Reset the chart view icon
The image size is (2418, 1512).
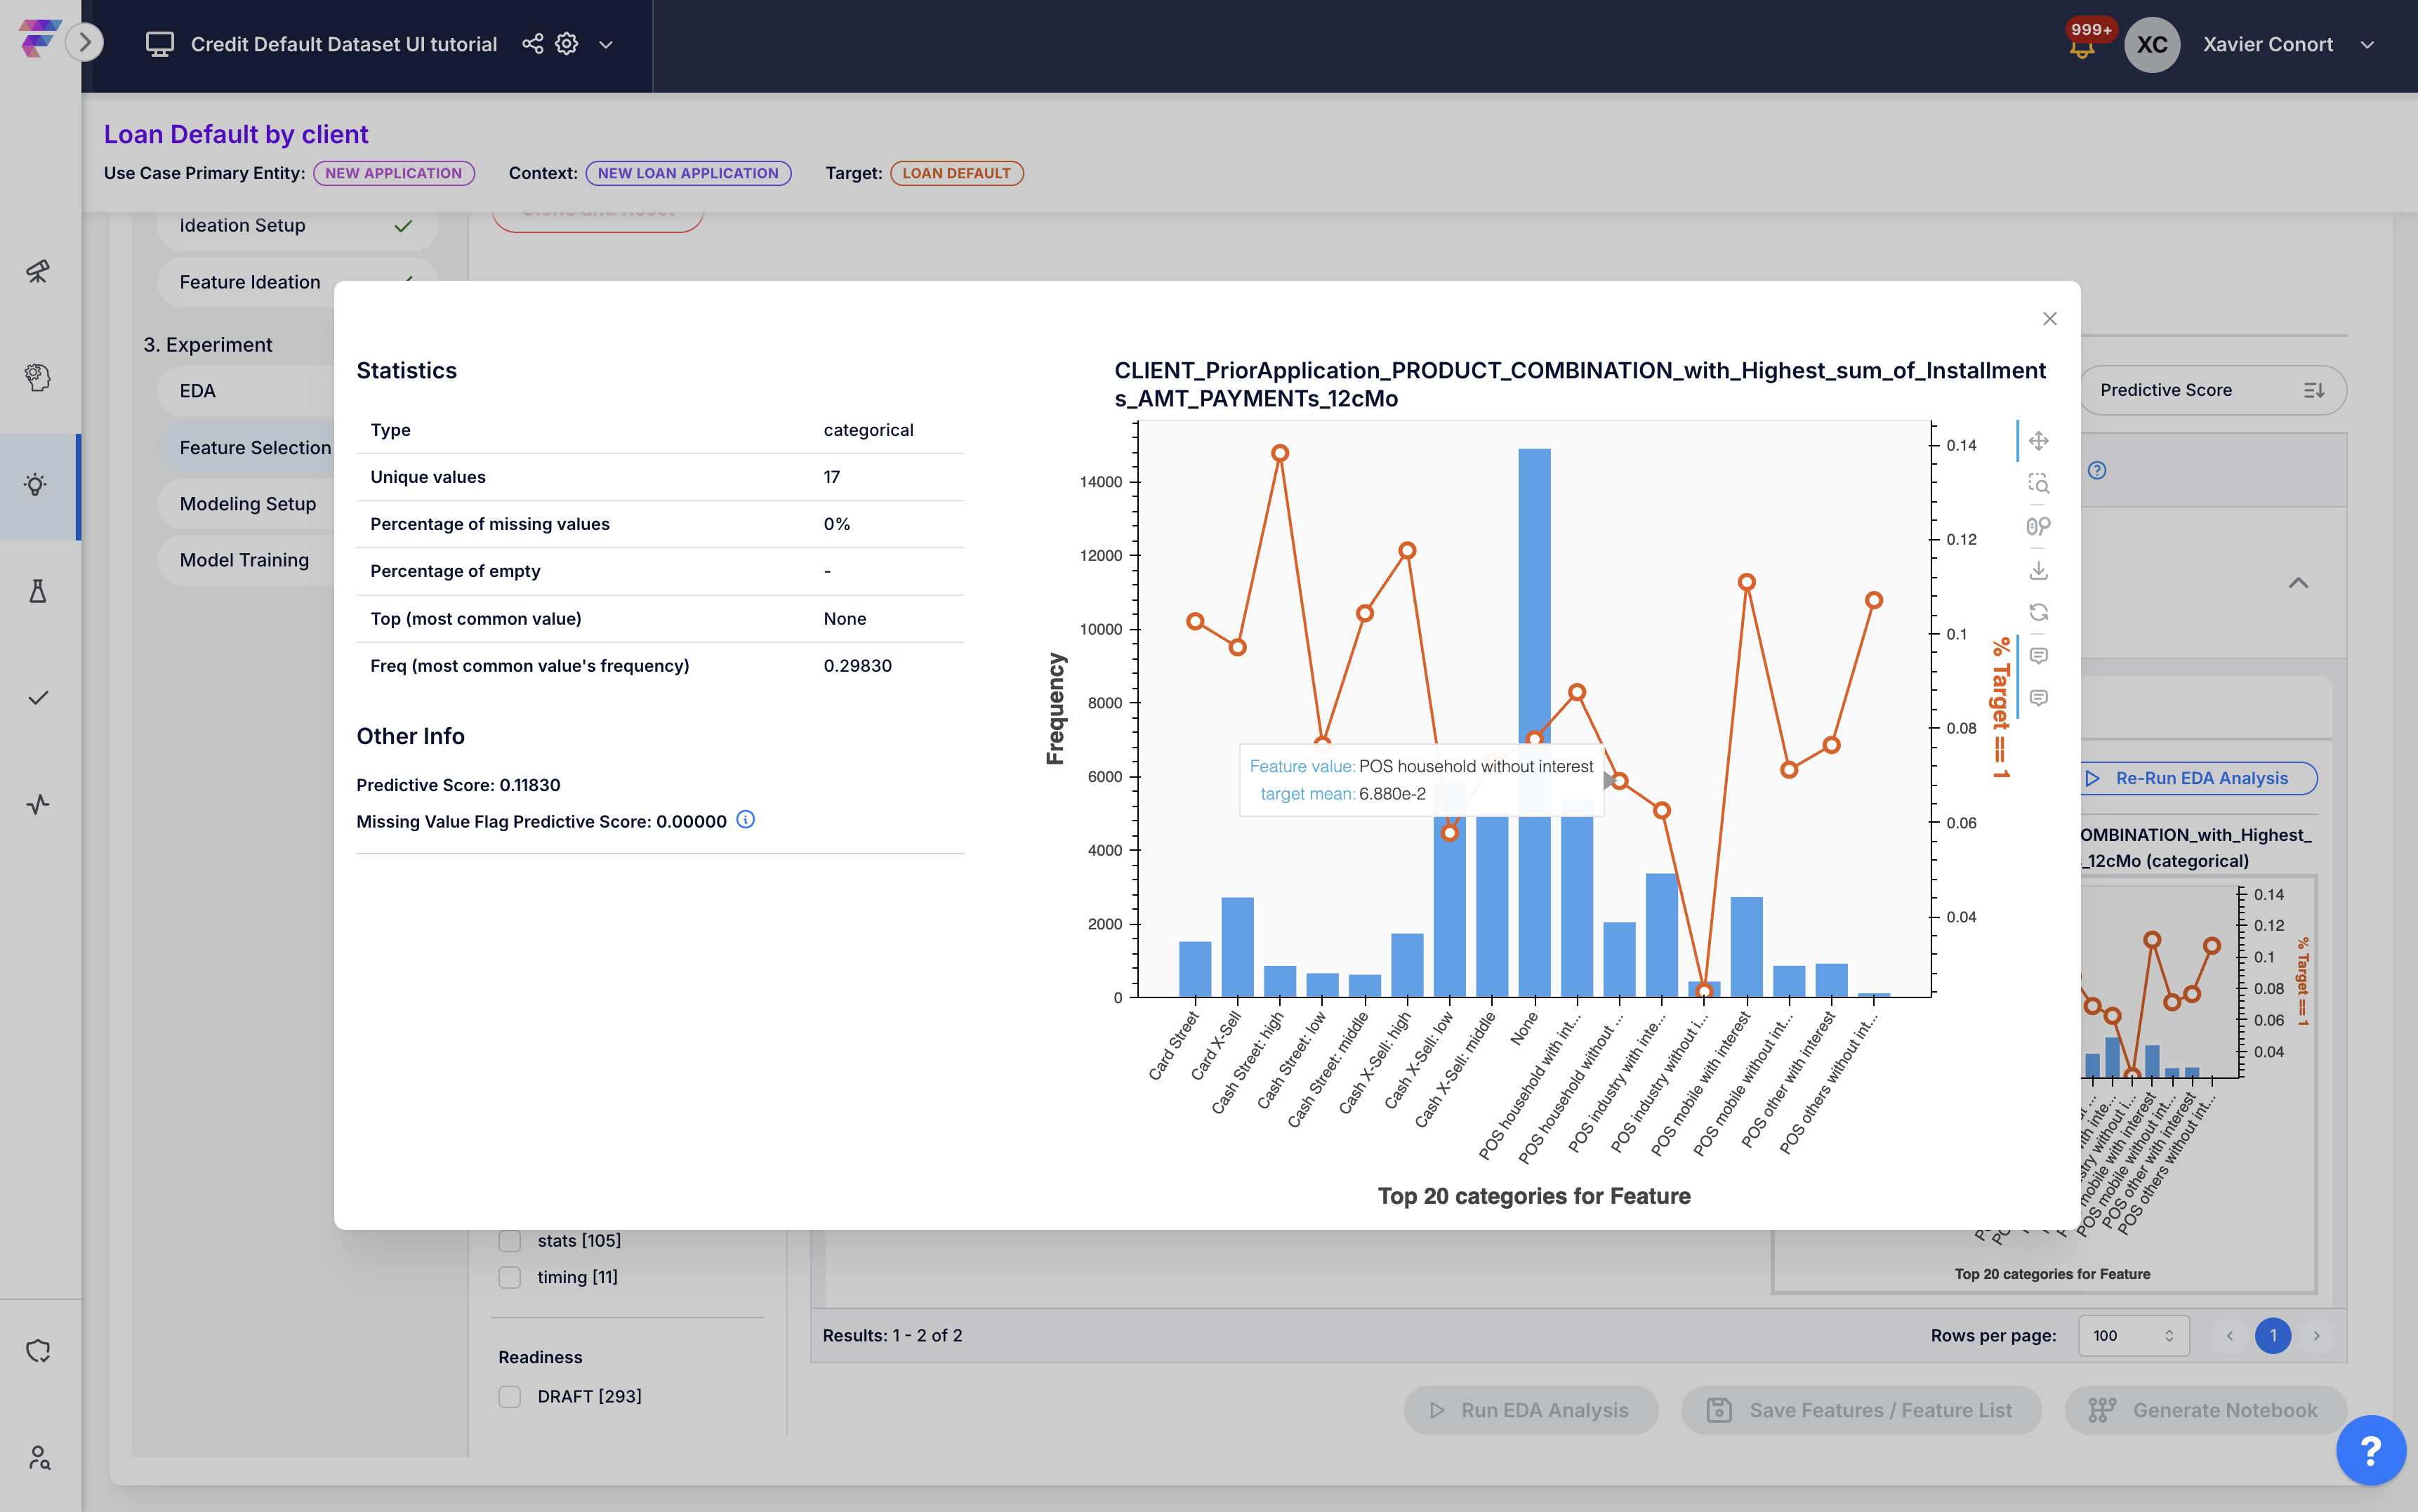point(2038,612)
